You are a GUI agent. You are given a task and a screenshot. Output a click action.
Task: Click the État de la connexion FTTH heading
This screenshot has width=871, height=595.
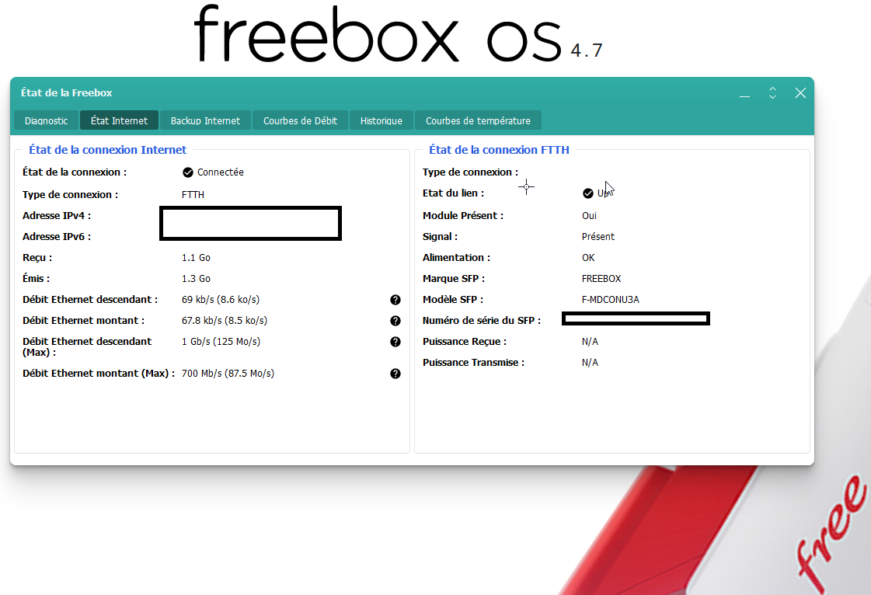(499, 150)
